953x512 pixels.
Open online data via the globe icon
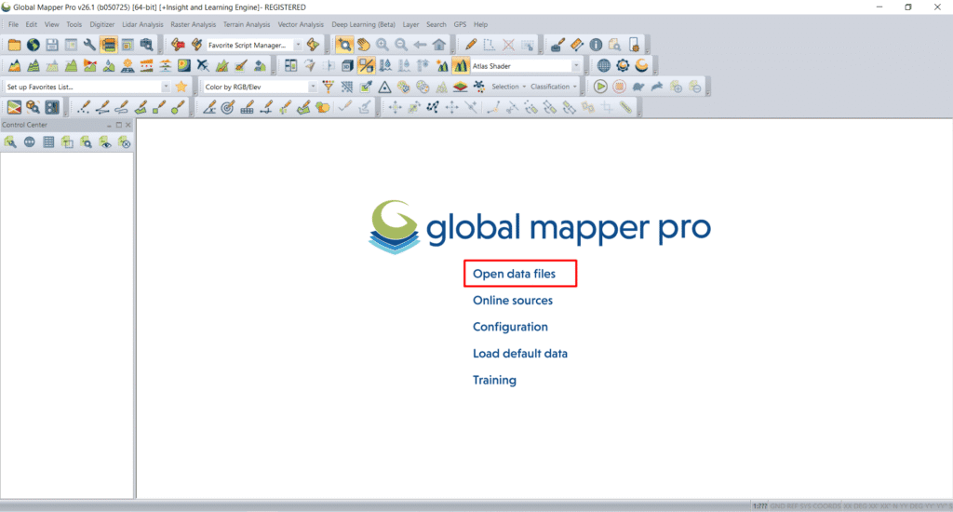[33, 45]
